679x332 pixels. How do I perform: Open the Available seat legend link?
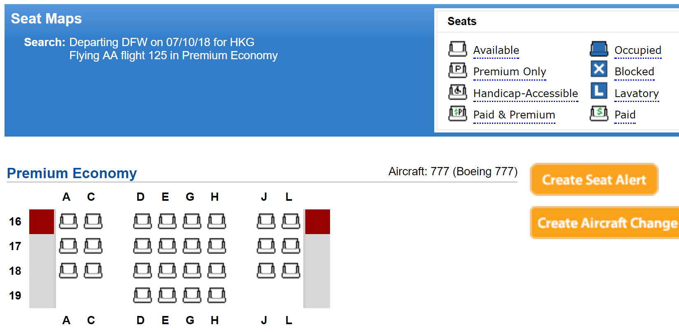[496, 50]
